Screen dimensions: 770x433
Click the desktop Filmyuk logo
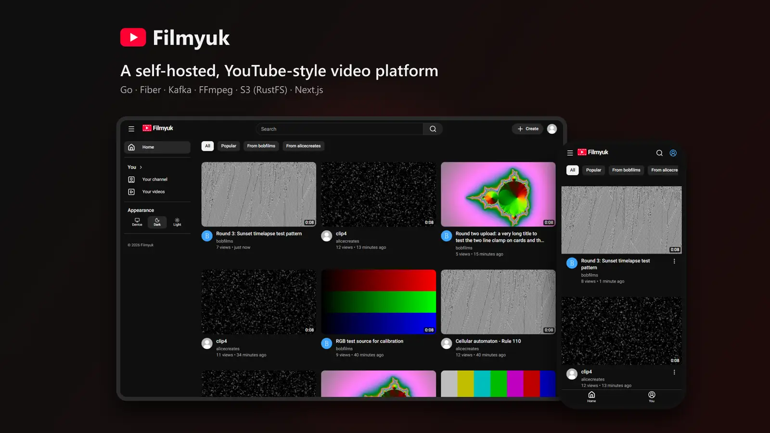[158, 128]
